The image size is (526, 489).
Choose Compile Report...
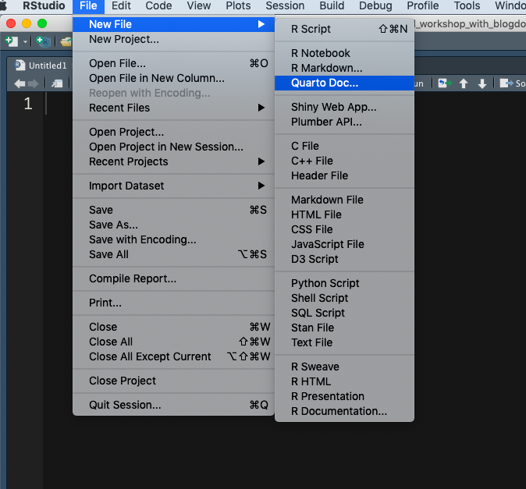click(x=174, y=278)
